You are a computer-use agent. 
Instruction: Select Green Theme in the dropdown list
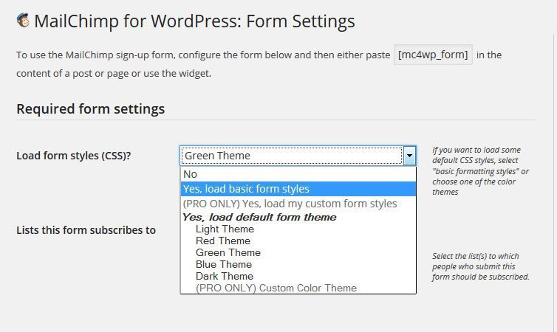298,252
